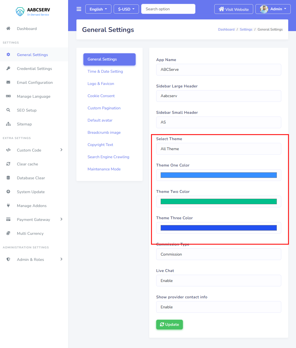Image resolution: width=296 pixels, height=348 pixels.
Task: Click the hamburger menu icon
Action: tap(79, 9)
